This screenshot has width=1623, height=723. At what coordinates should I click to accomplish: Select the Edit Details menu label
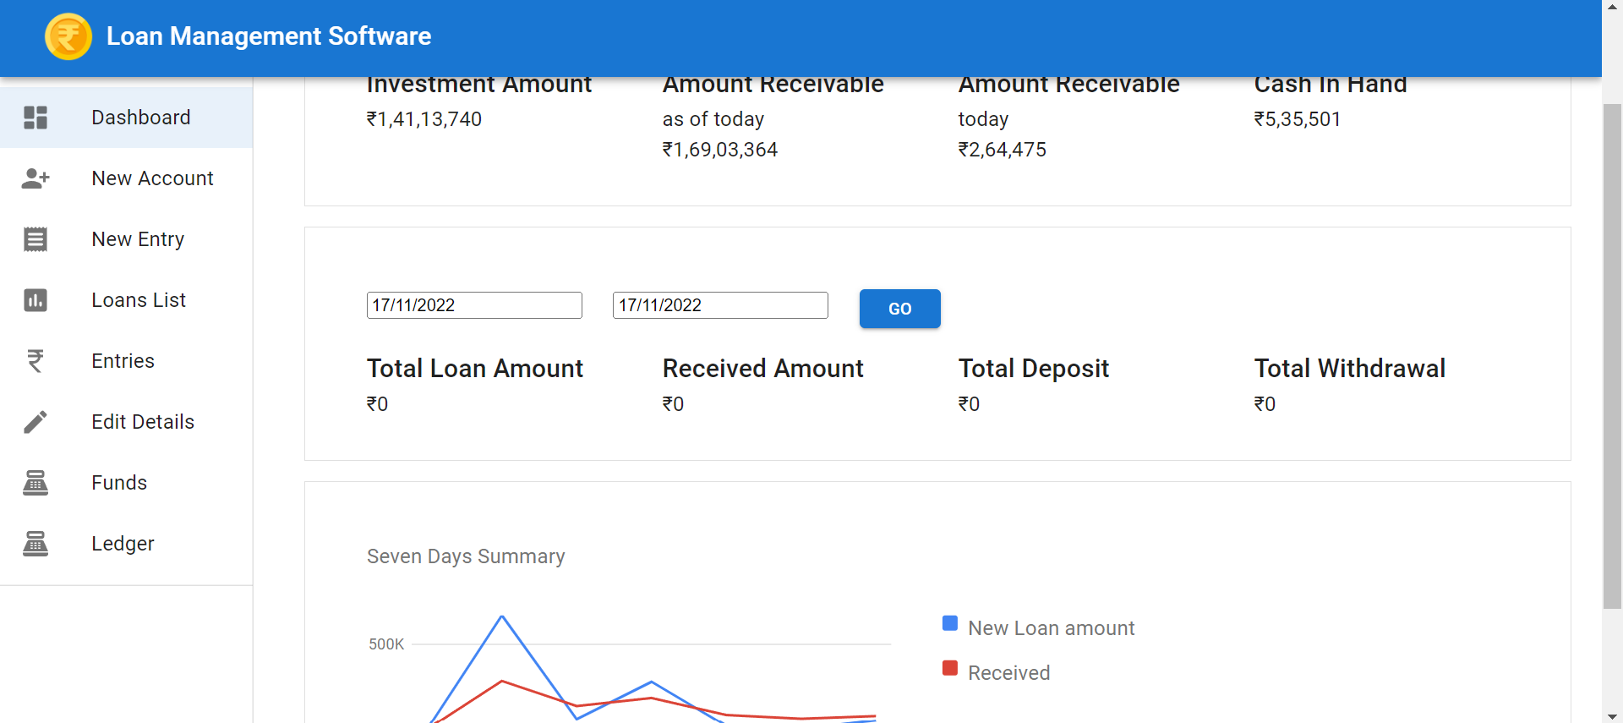click(x=143, y=422)
